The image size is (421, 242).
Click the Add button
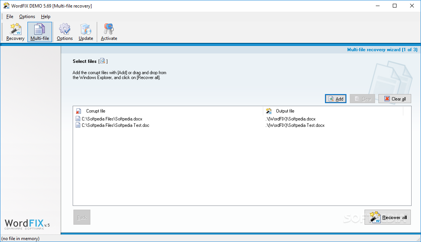coord(336,99)
